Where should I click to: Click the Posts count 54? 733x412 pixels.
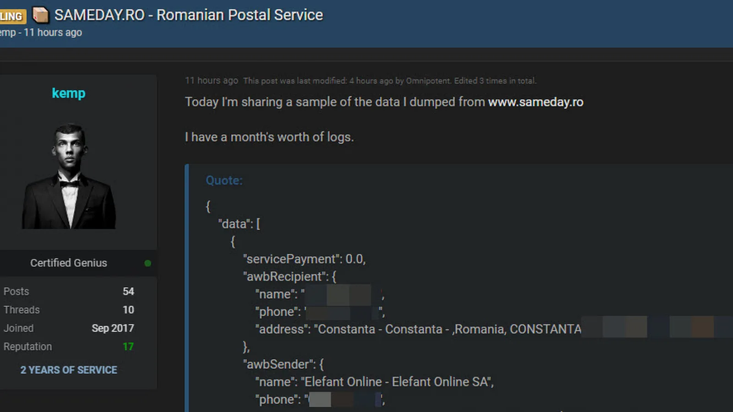pyautogui.click(x=128, y=292)
